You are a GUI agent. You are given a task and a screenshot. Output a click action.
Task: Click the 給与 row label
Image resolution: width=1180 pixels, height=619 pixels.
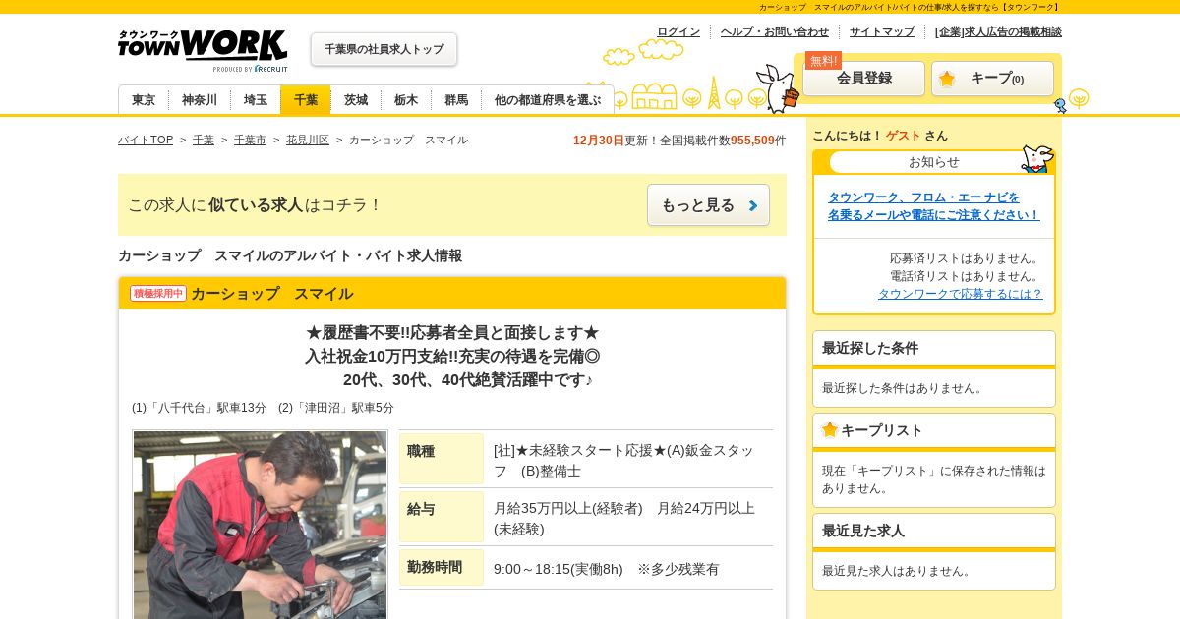pos(442,517)
